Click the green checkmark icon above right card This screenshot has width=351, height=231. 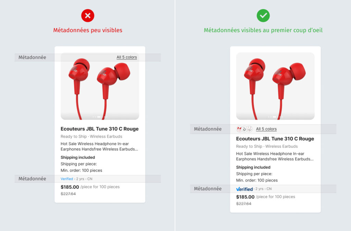coord(263,15)
